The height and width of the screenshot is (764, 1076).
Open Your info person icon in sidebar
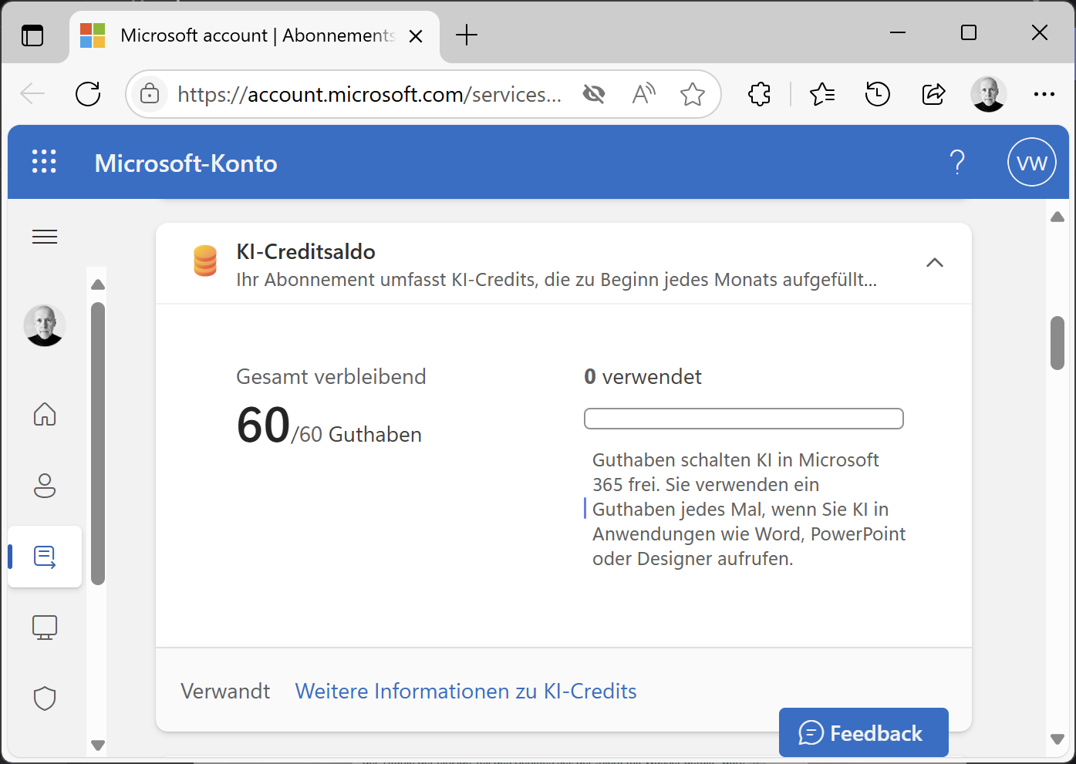45,485
